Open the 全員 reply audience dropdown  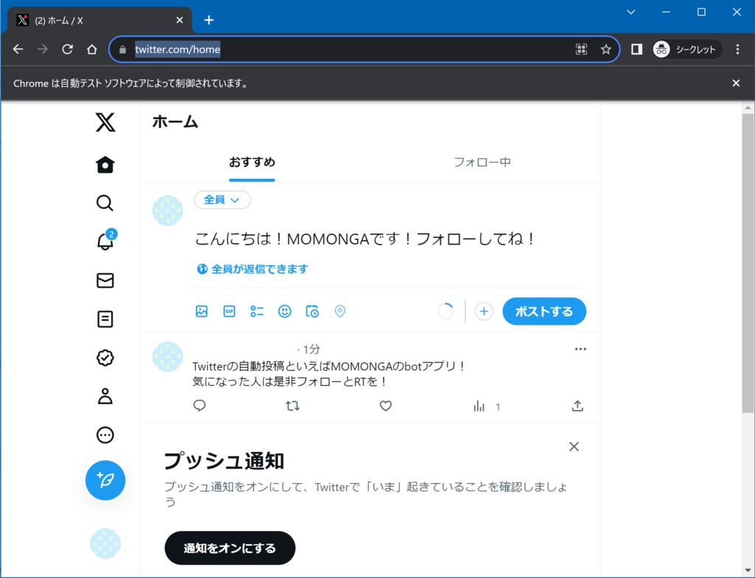click(222, 200)
